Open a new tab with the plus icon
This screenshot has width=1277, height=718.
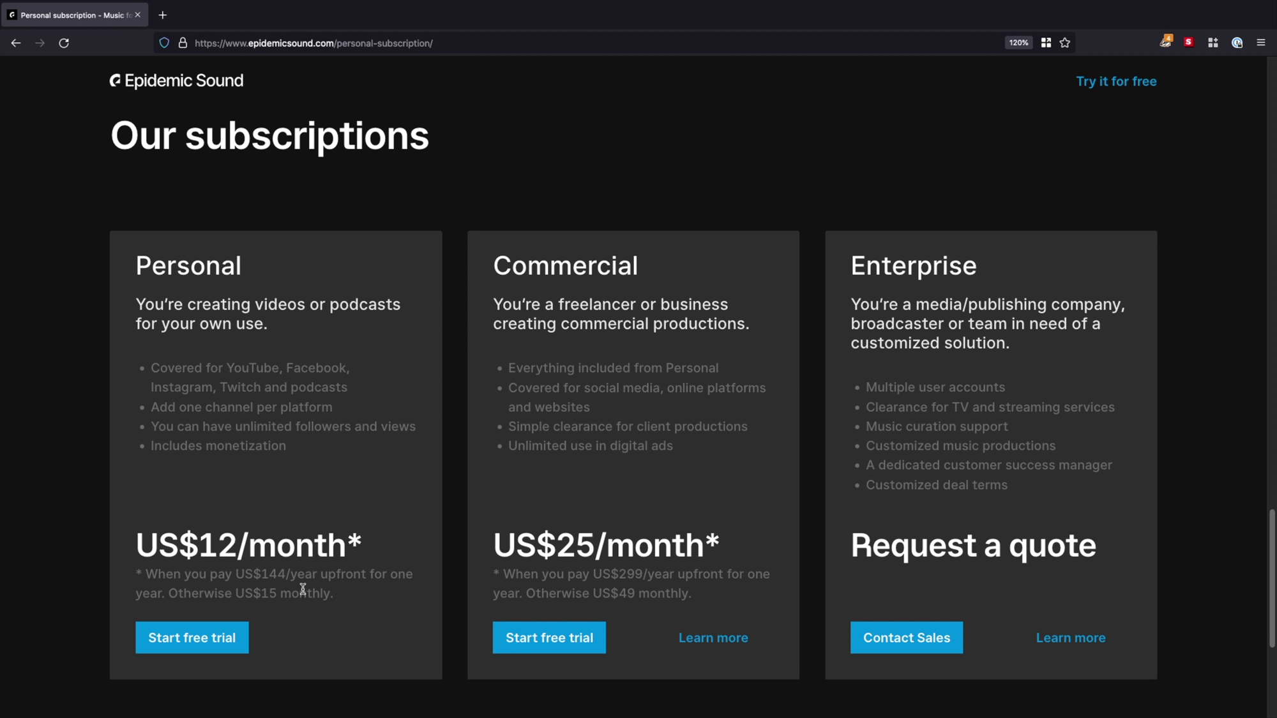163,15
